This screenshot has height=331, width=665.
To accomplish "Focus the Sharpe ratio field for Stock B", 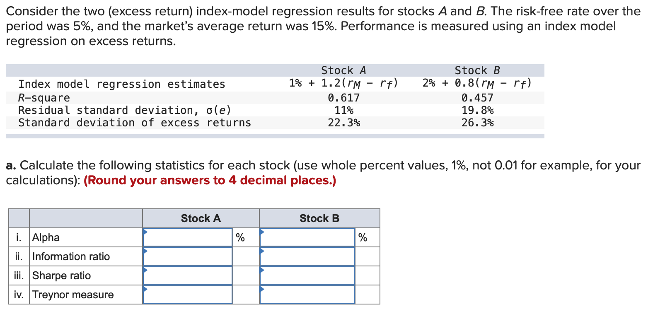I will click(x=307, y=275).
